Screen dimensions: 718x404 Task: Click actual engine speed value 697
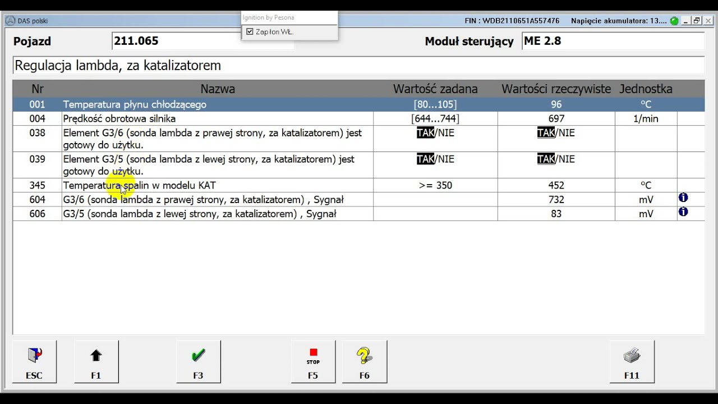(556, 118)
